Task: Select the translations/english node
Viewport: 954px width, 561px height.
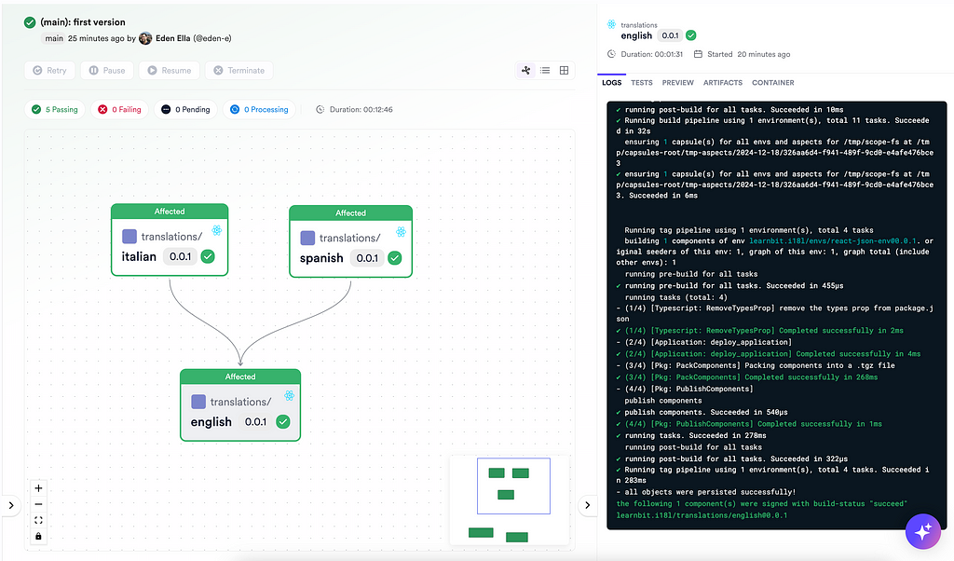Action: point(240,405)
